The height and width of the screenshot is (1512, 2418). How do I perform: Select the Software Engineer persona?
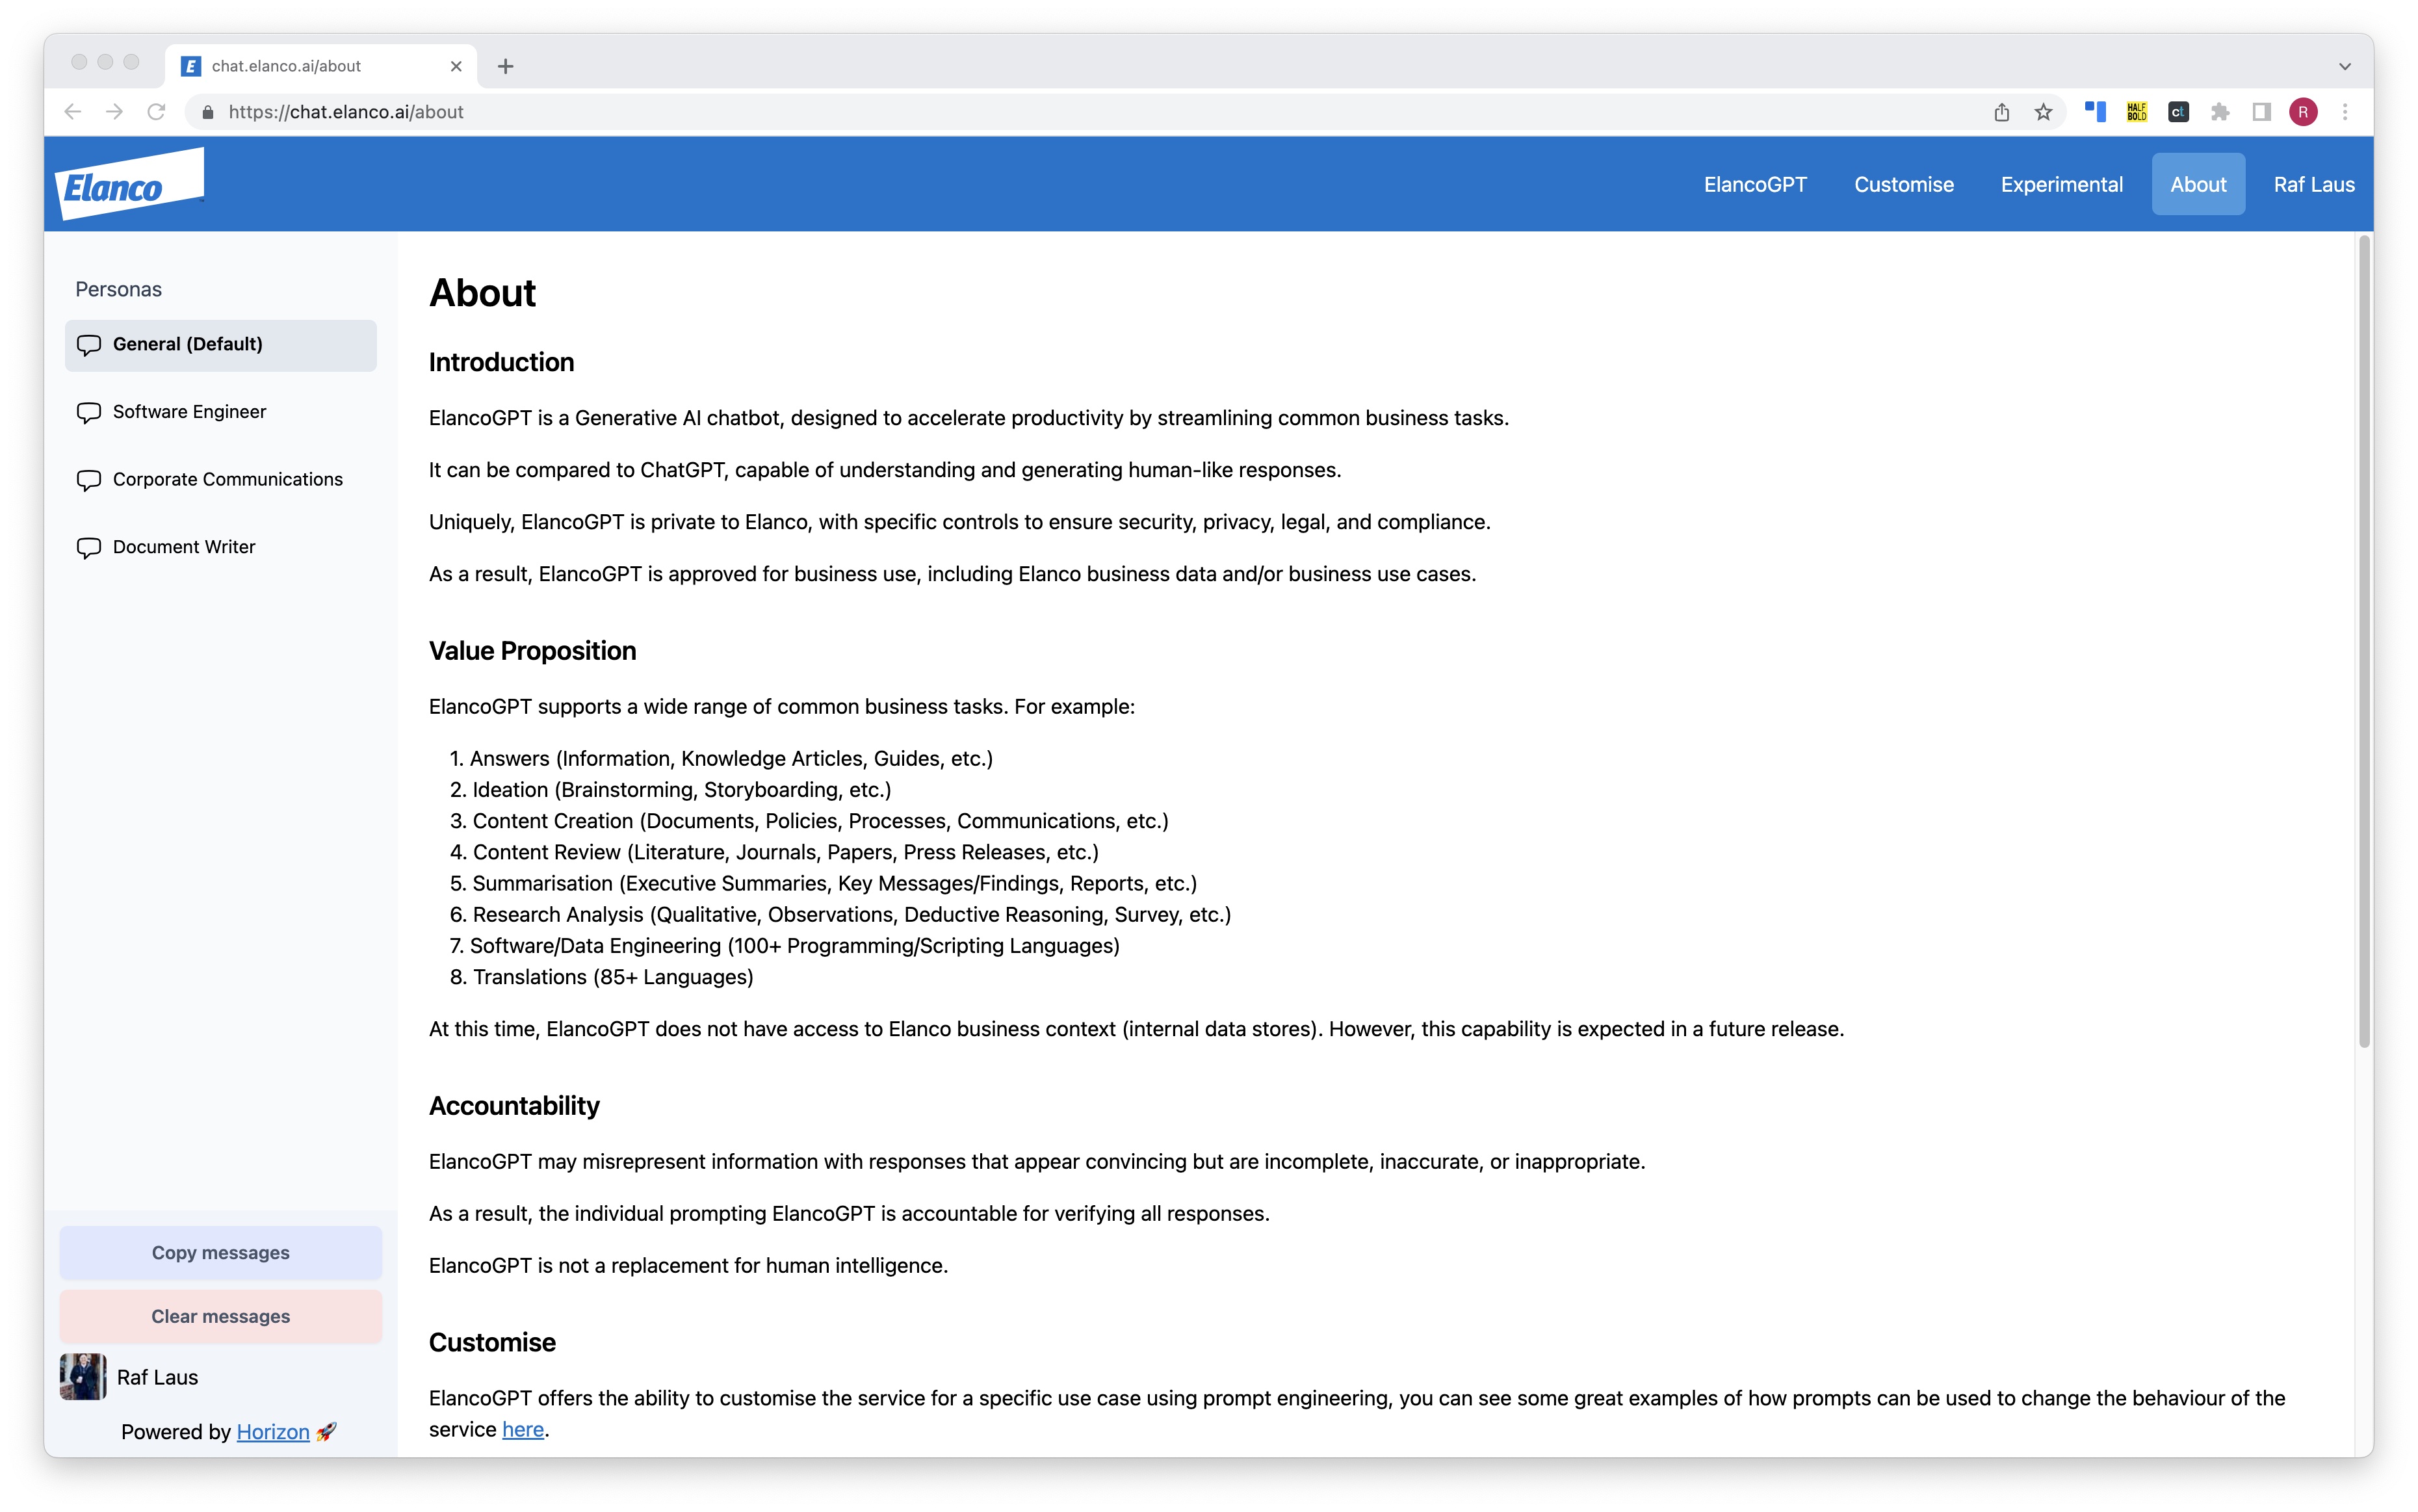click(190, 411)
